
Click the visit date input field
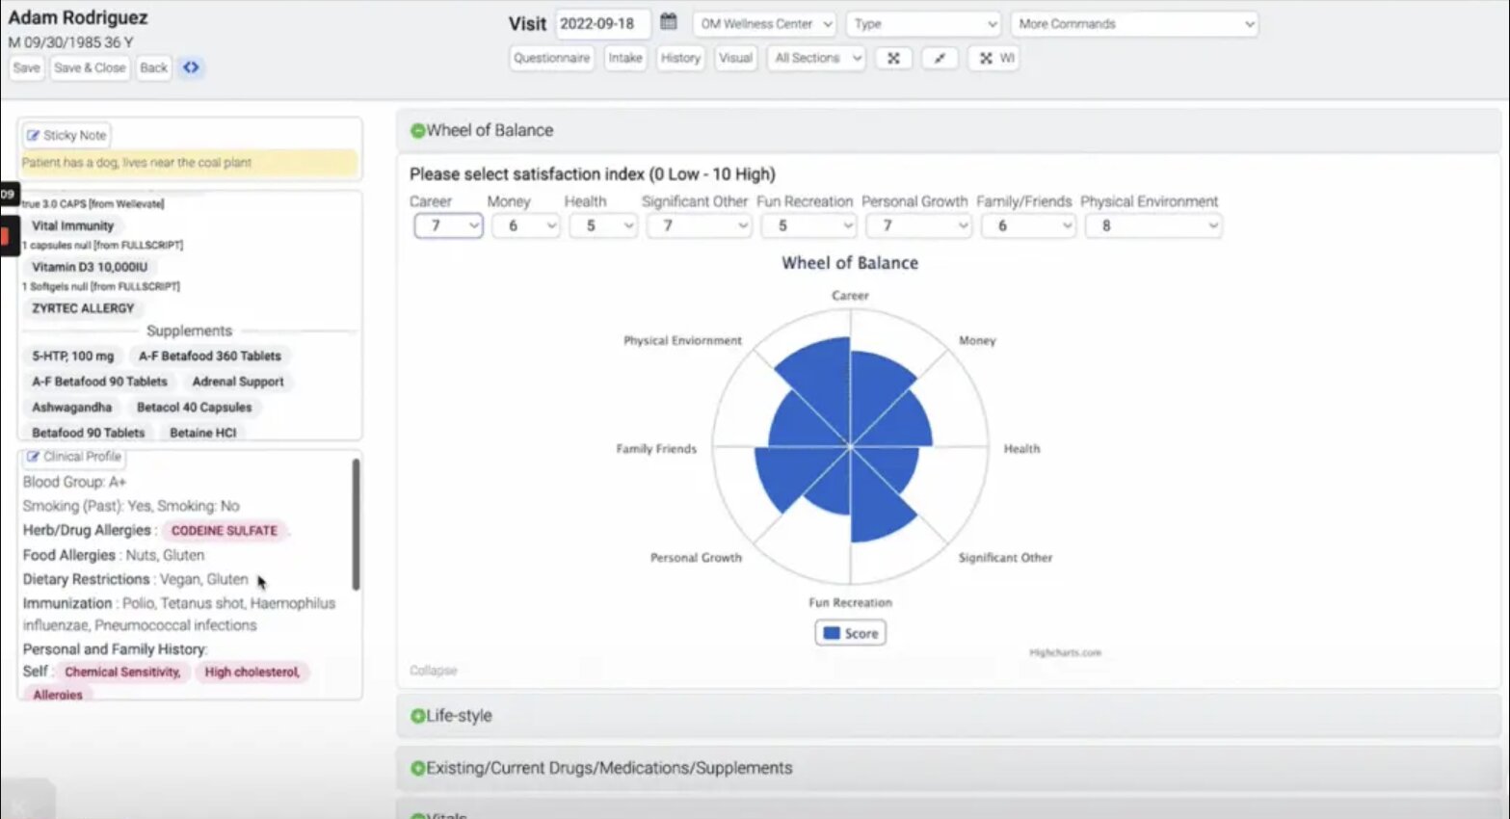602,24
